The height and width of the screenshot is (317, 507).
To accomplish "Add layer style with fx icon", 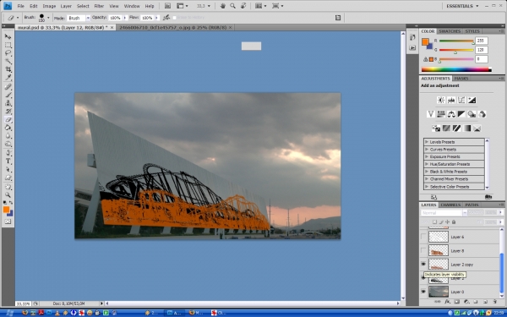I will click(x=447, y=302).
